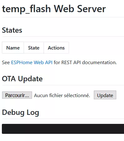
Task: Select the State column header
Action: click(34, 48)
